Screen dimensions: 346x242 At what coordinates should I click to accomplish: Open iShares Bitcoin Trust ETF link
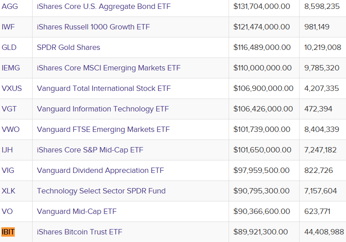pyautogui.click(x=79, y=232)
